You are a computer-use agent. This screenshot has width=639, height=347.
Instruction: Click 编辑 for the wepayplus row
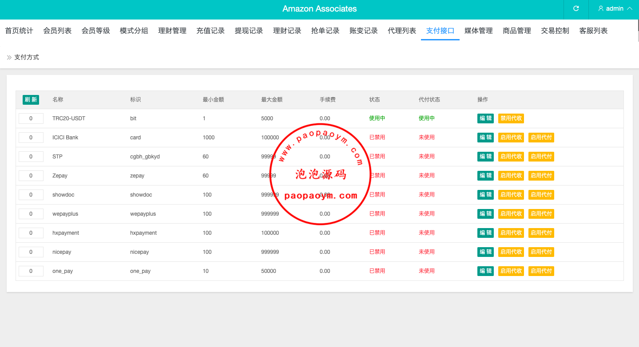coord(485,214)
